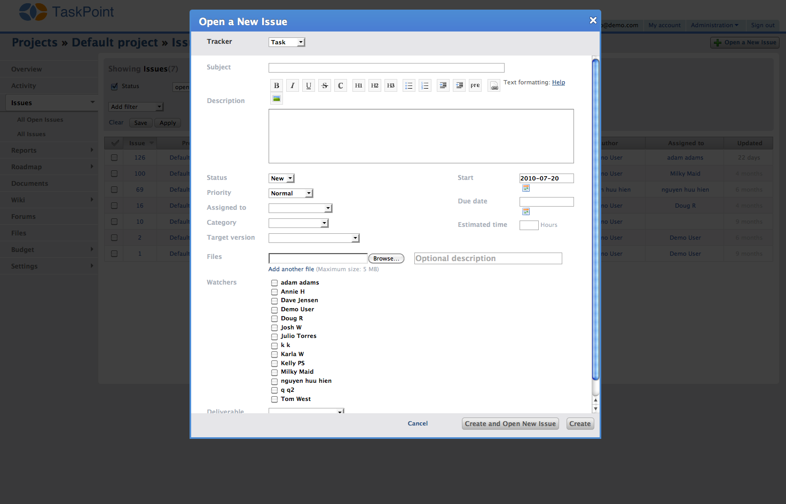Image resolution: width=786 pixels, height=504 pixels.
Task: Open the Start date calendar picker
Action: (x=526, y=188)
